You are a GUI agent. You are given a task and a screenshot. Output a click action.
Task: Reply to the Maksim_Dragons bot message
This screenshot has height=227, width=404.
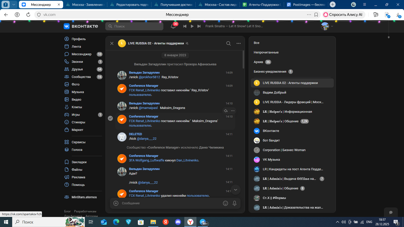tap(226, 111)
